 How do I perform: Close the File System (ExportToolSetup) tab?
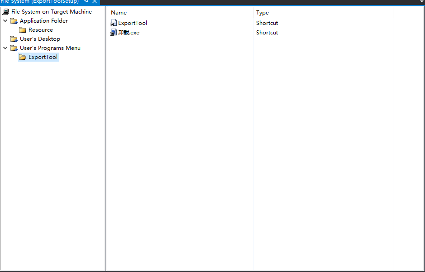95,2
